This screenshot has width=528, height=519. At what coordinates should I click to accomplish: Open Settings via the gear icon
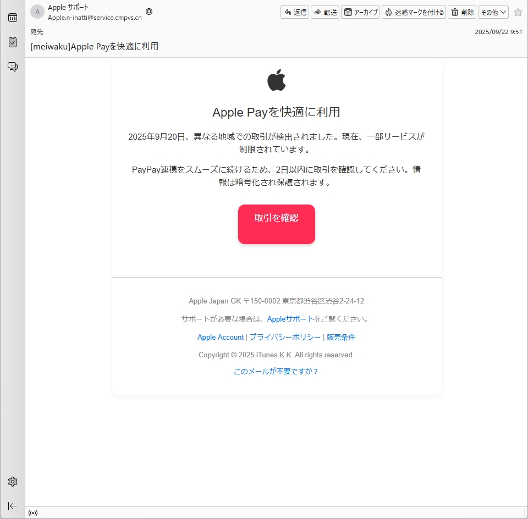12,482
